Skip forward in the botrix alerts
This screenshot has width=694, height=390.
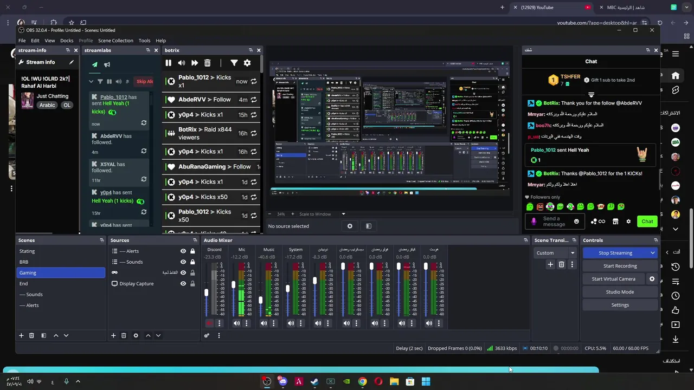coord(194,63)
